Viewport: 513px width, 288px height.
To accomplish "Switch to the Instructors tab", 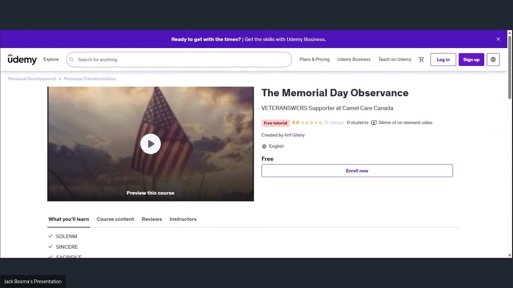I will coord(183,219).
